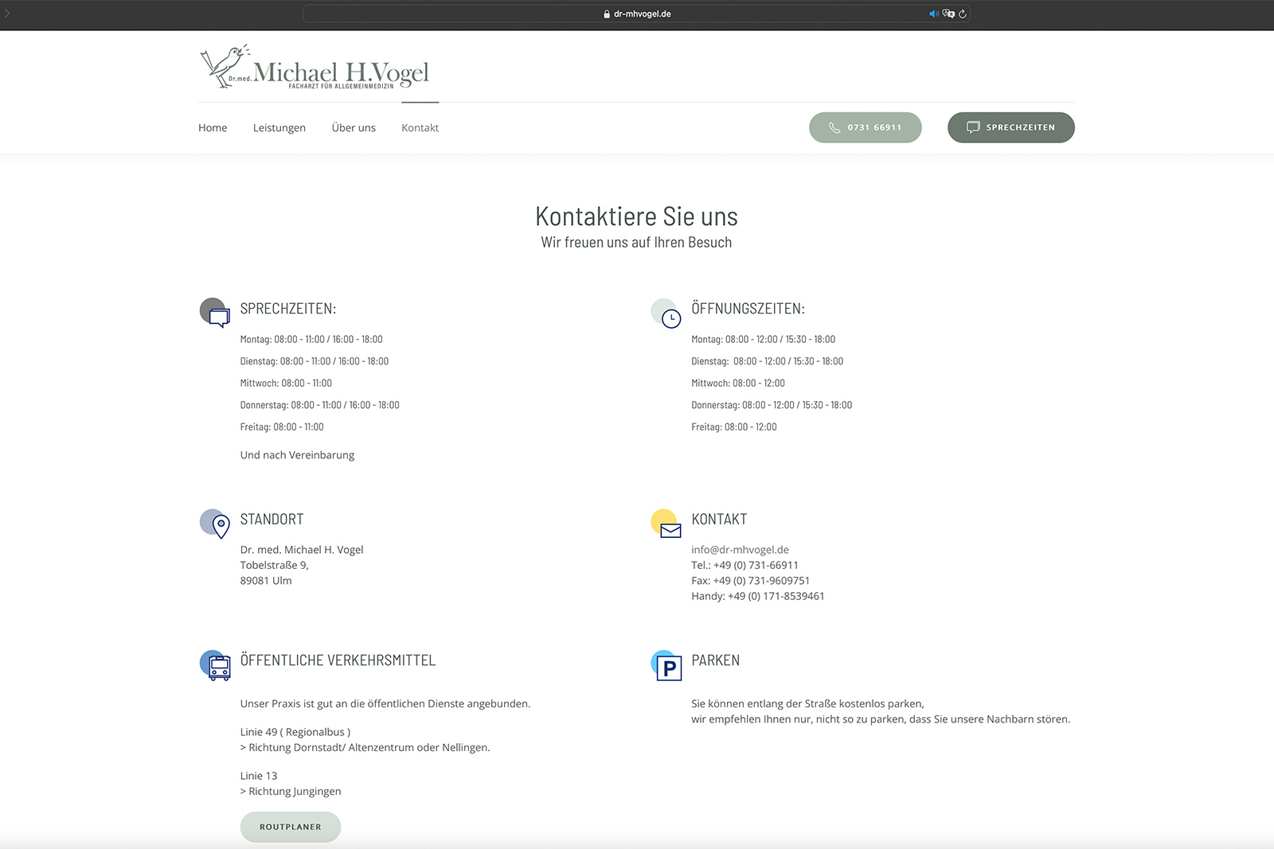
Task: Click the padlock icon in the address bar
Action: (607, 14)
